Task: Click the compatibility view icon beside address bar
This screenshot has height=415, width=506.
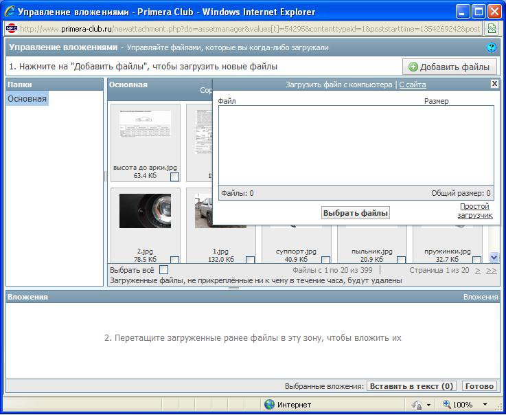Action: 492,29
